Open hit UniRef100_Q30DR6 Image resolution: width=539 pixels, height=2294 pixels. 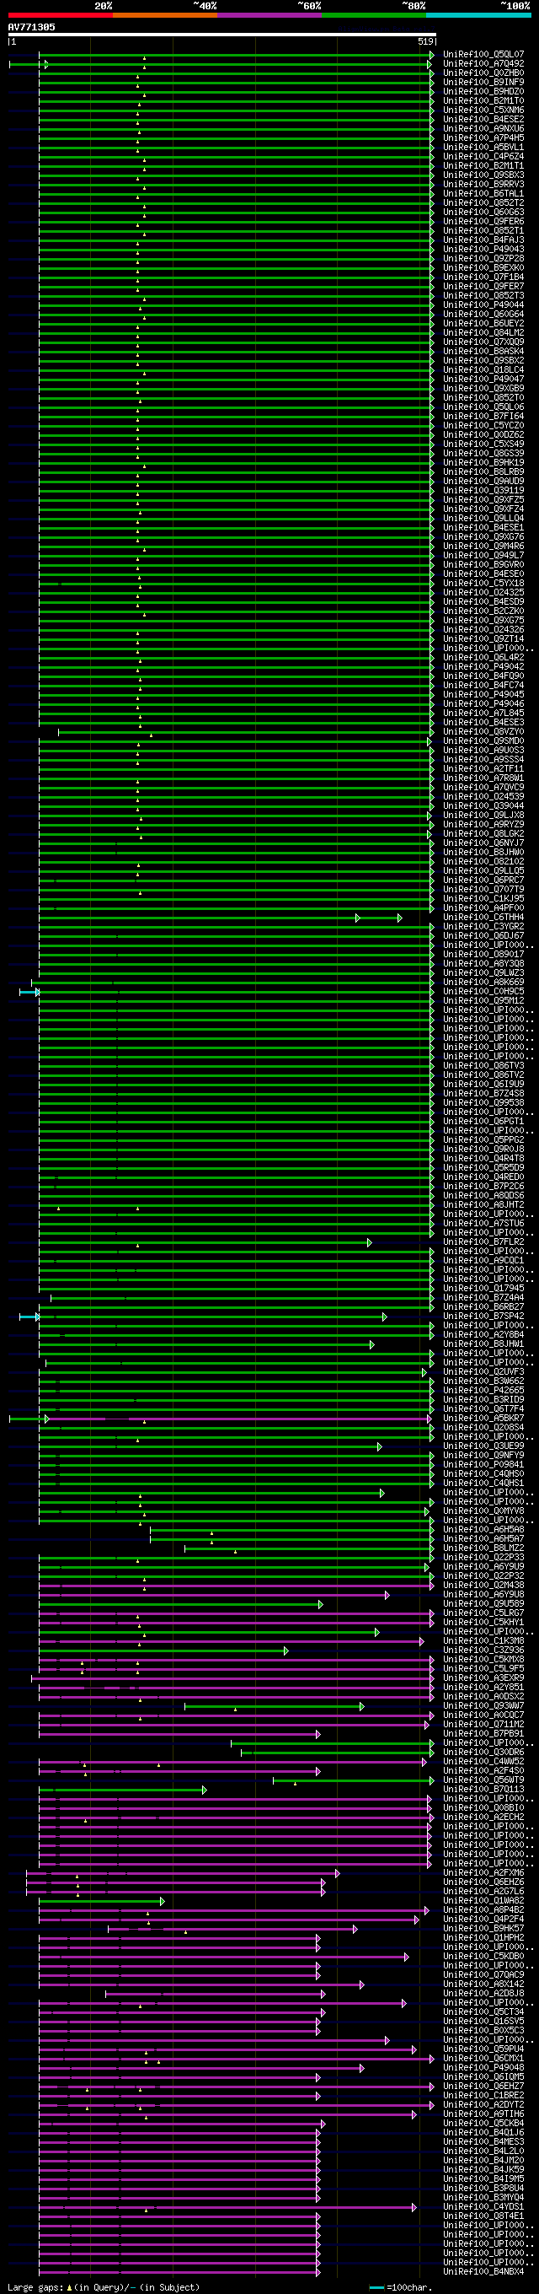click(484, 1753)
